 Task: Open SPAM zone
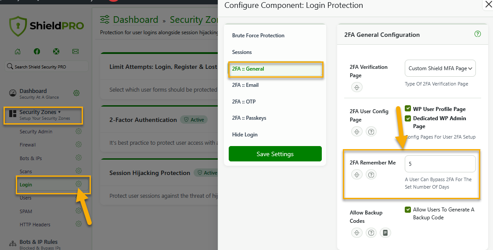(26, 211)
